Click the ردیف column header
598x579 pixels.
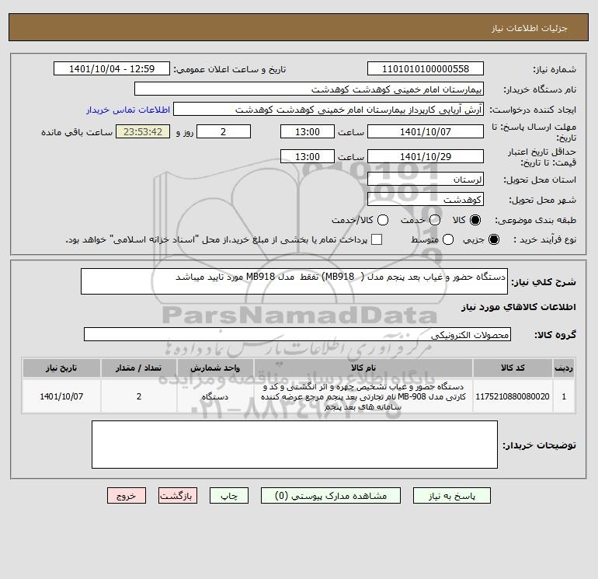point(564,368)
